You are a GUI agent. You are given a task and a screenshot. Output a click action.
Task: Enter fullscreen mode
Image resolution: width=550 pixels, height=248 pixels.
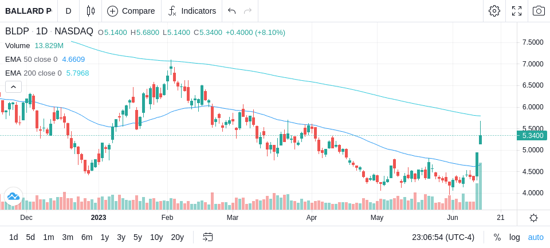click(x=517, y=11)
